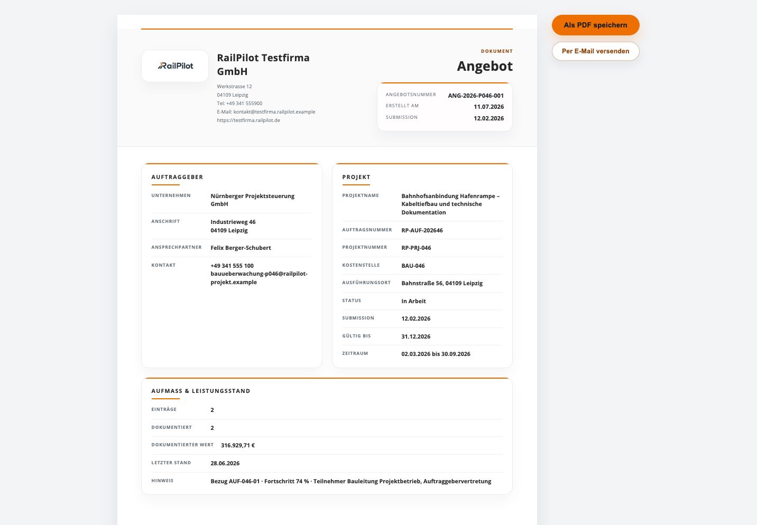Click the status value 'In Arbeit'
The image size is (757, 525).
pyautogui.click(x=413, y=301)
